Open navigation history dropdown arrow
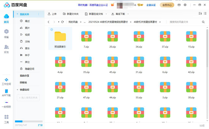209x129 pixels. (59, 22)
